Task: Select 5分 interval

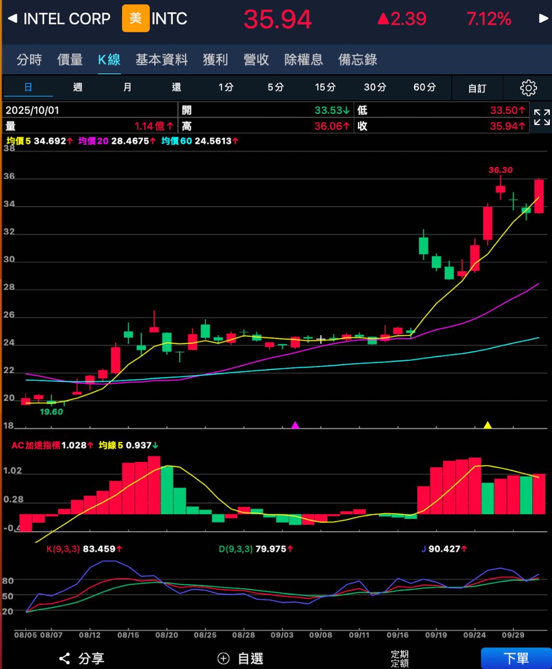Action: tap(275, 87)
